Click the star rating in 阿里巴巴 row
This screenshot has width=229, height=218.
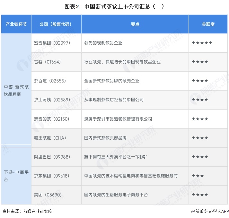[200, 157]
